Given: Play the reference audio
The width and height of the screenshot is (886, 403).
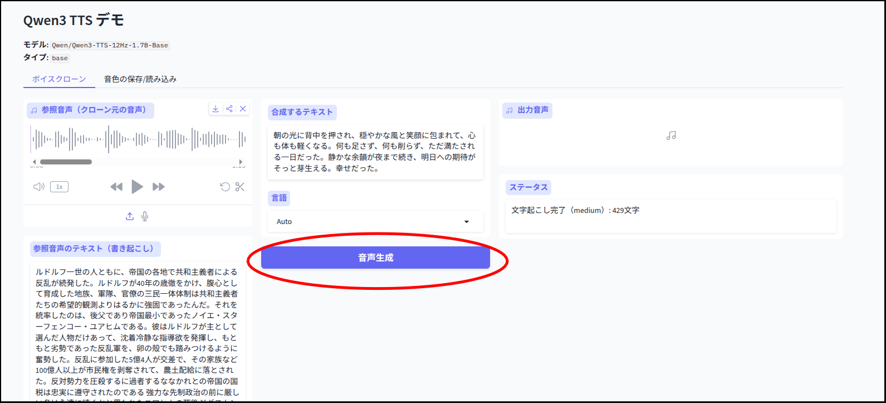Looking at the screenshot, I should pos(137,187).
